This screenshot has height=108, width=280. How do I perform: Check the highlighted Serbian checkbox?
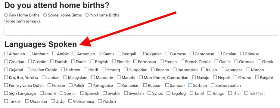(x=190, y=85)
